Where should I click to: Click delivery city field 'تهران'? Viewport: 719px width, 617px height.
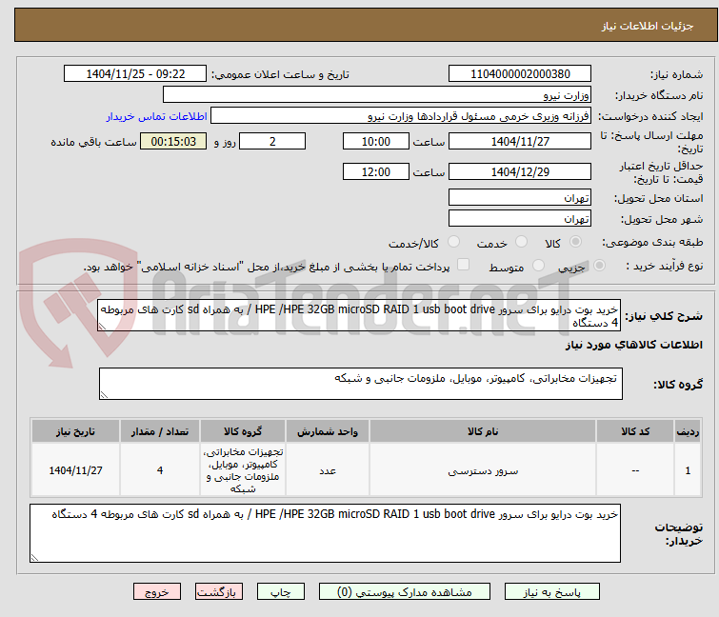coord(520,218)
